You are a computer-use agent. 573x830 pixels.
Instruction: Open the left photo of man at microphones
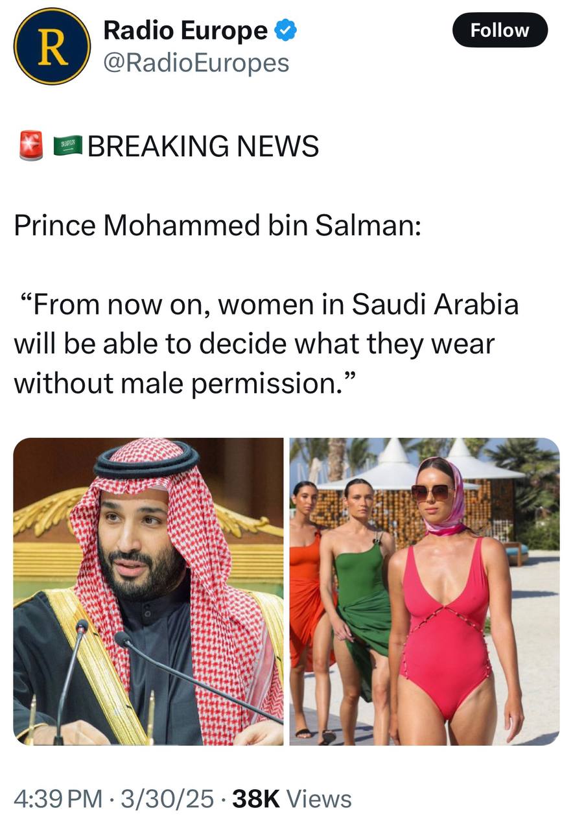coord(148,591)
